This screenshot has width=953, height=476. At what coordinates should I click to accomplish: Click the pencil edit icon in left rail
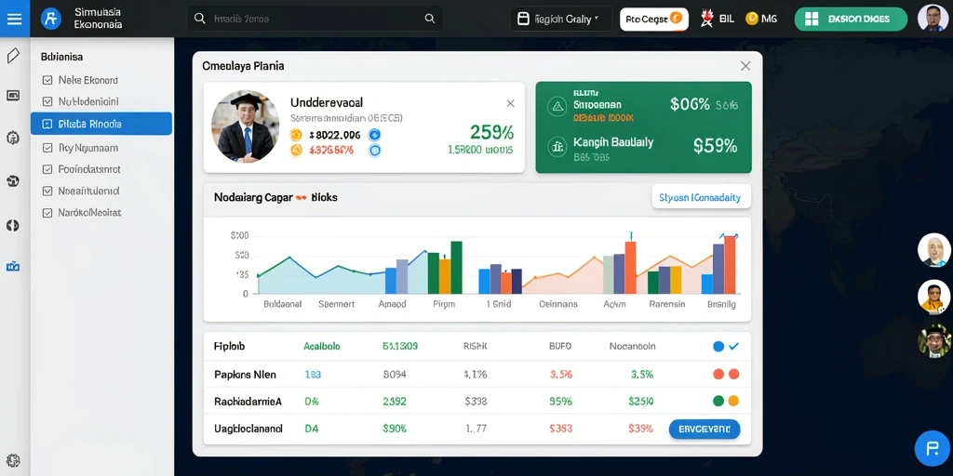click(13, 57)
